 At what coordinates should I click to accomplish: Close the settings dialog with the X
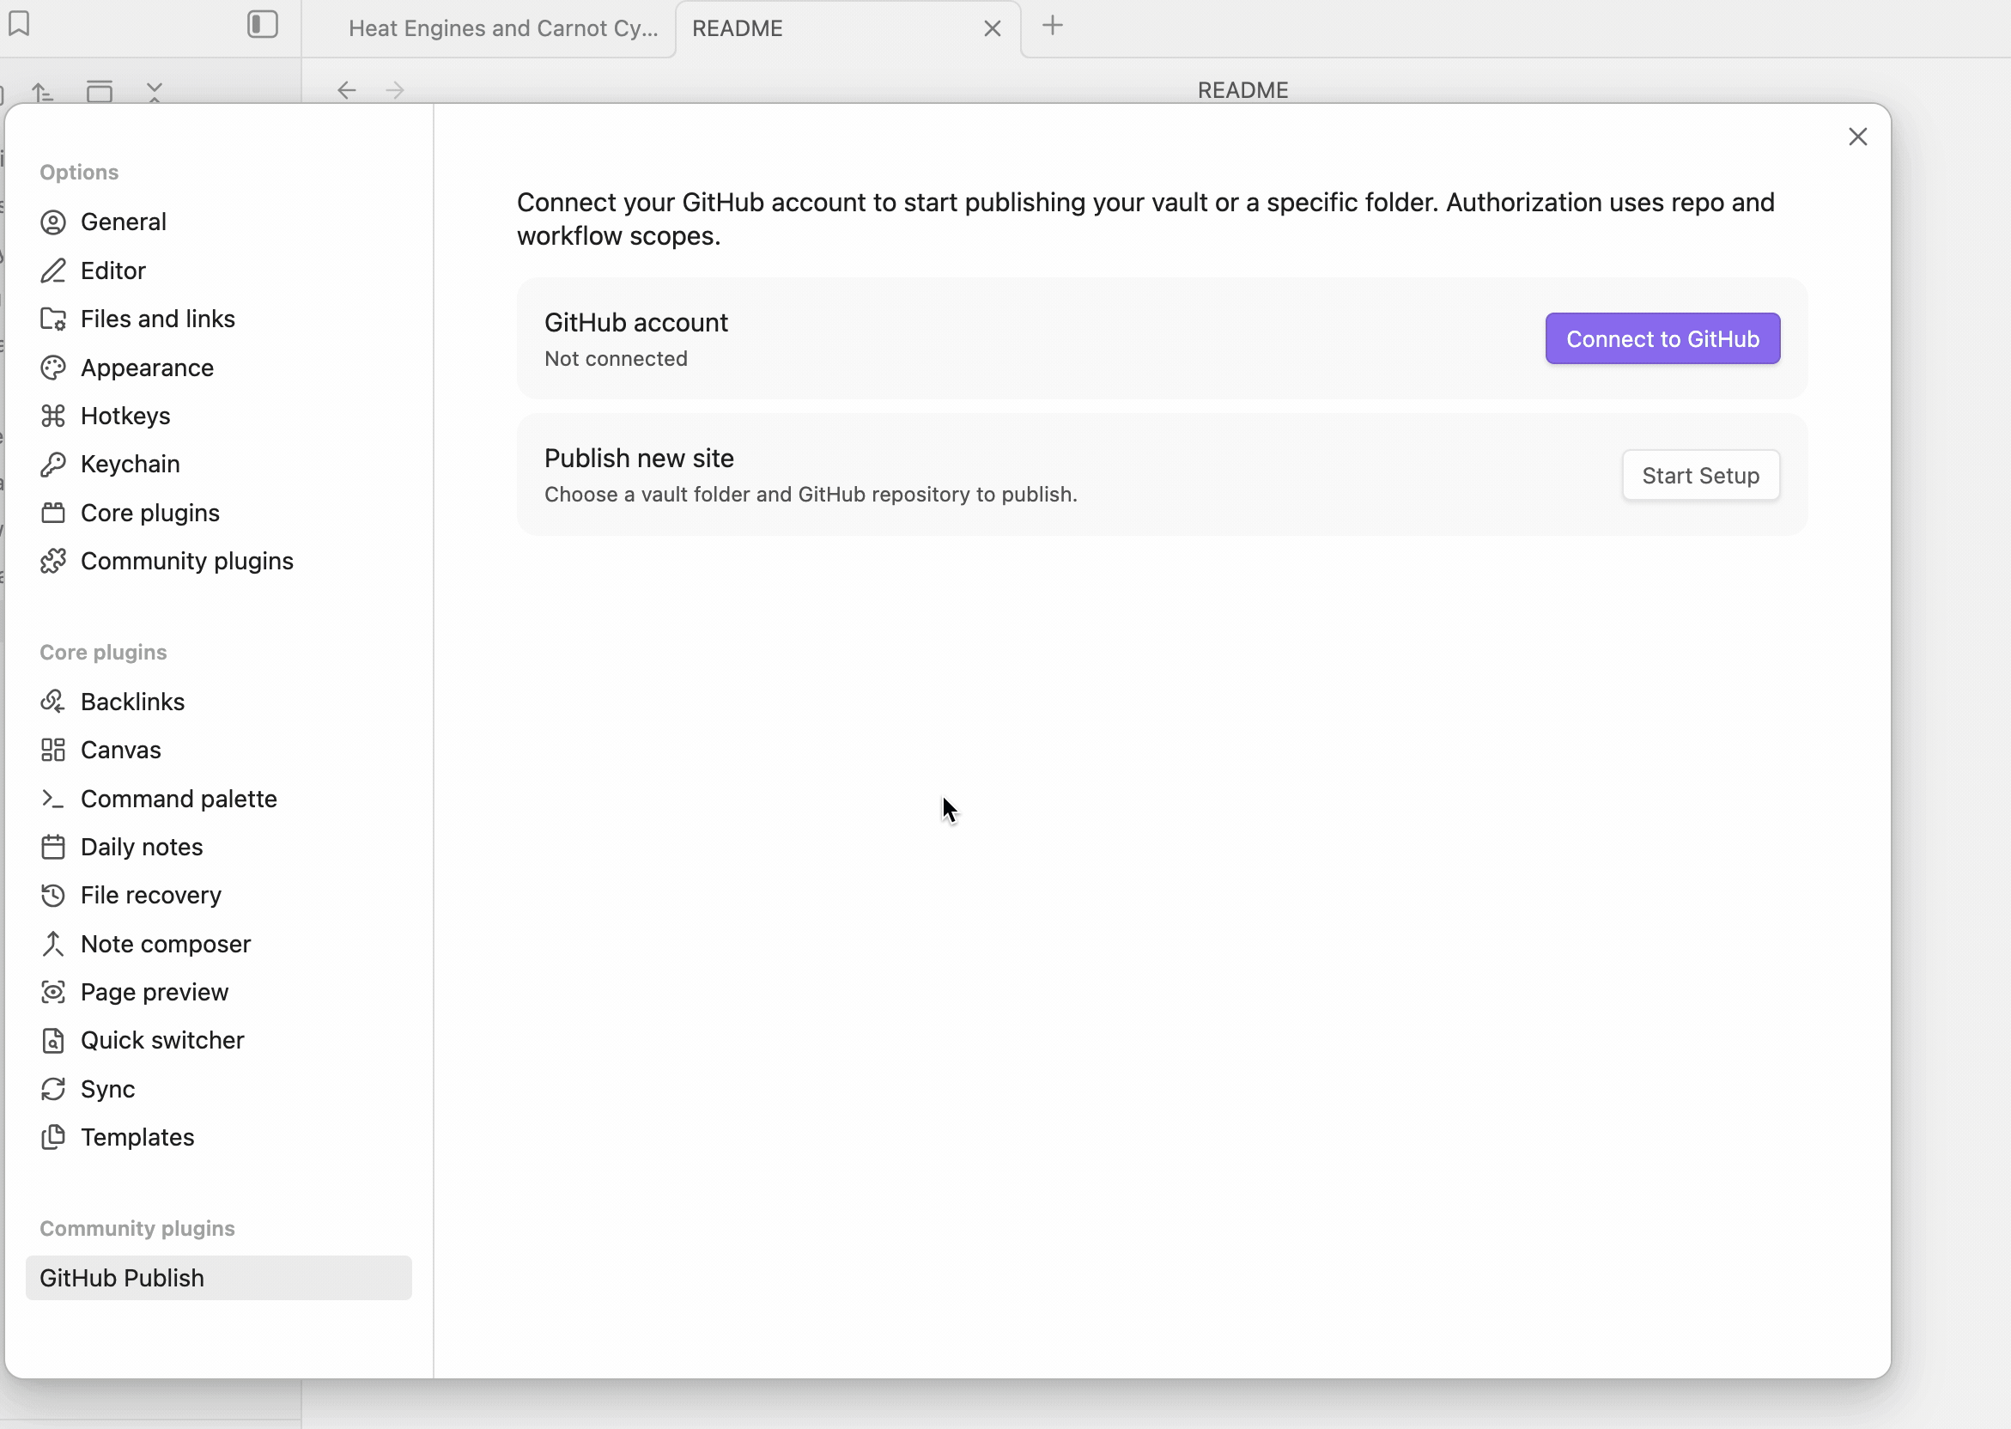[1857, 137]
